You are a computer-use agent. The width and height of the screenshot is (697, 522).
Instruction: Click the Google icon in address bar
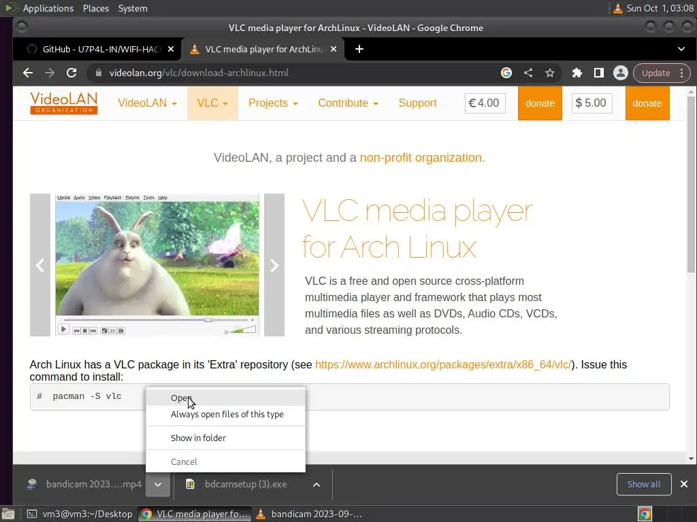(506, 73)
